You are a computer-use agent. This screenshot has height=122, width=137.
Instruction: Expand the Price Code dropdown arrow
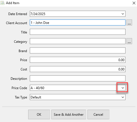[x=123, y=88]
